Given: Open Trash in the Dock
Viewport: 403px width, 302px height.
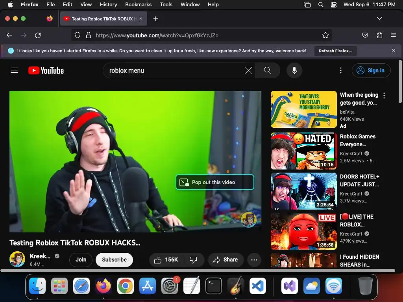Looking at the screenshot, I should pyautogui.click(x=365, y=286).
